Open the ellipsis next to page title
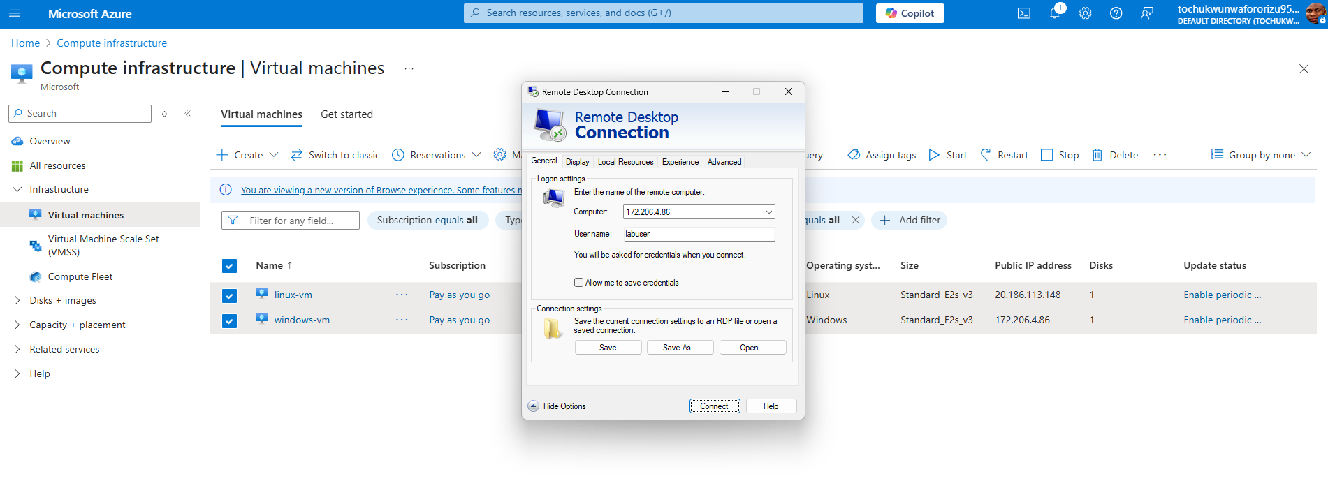The width and height of the screenshot is (1328, 504). pyautogui.click(x=409, y=68)
